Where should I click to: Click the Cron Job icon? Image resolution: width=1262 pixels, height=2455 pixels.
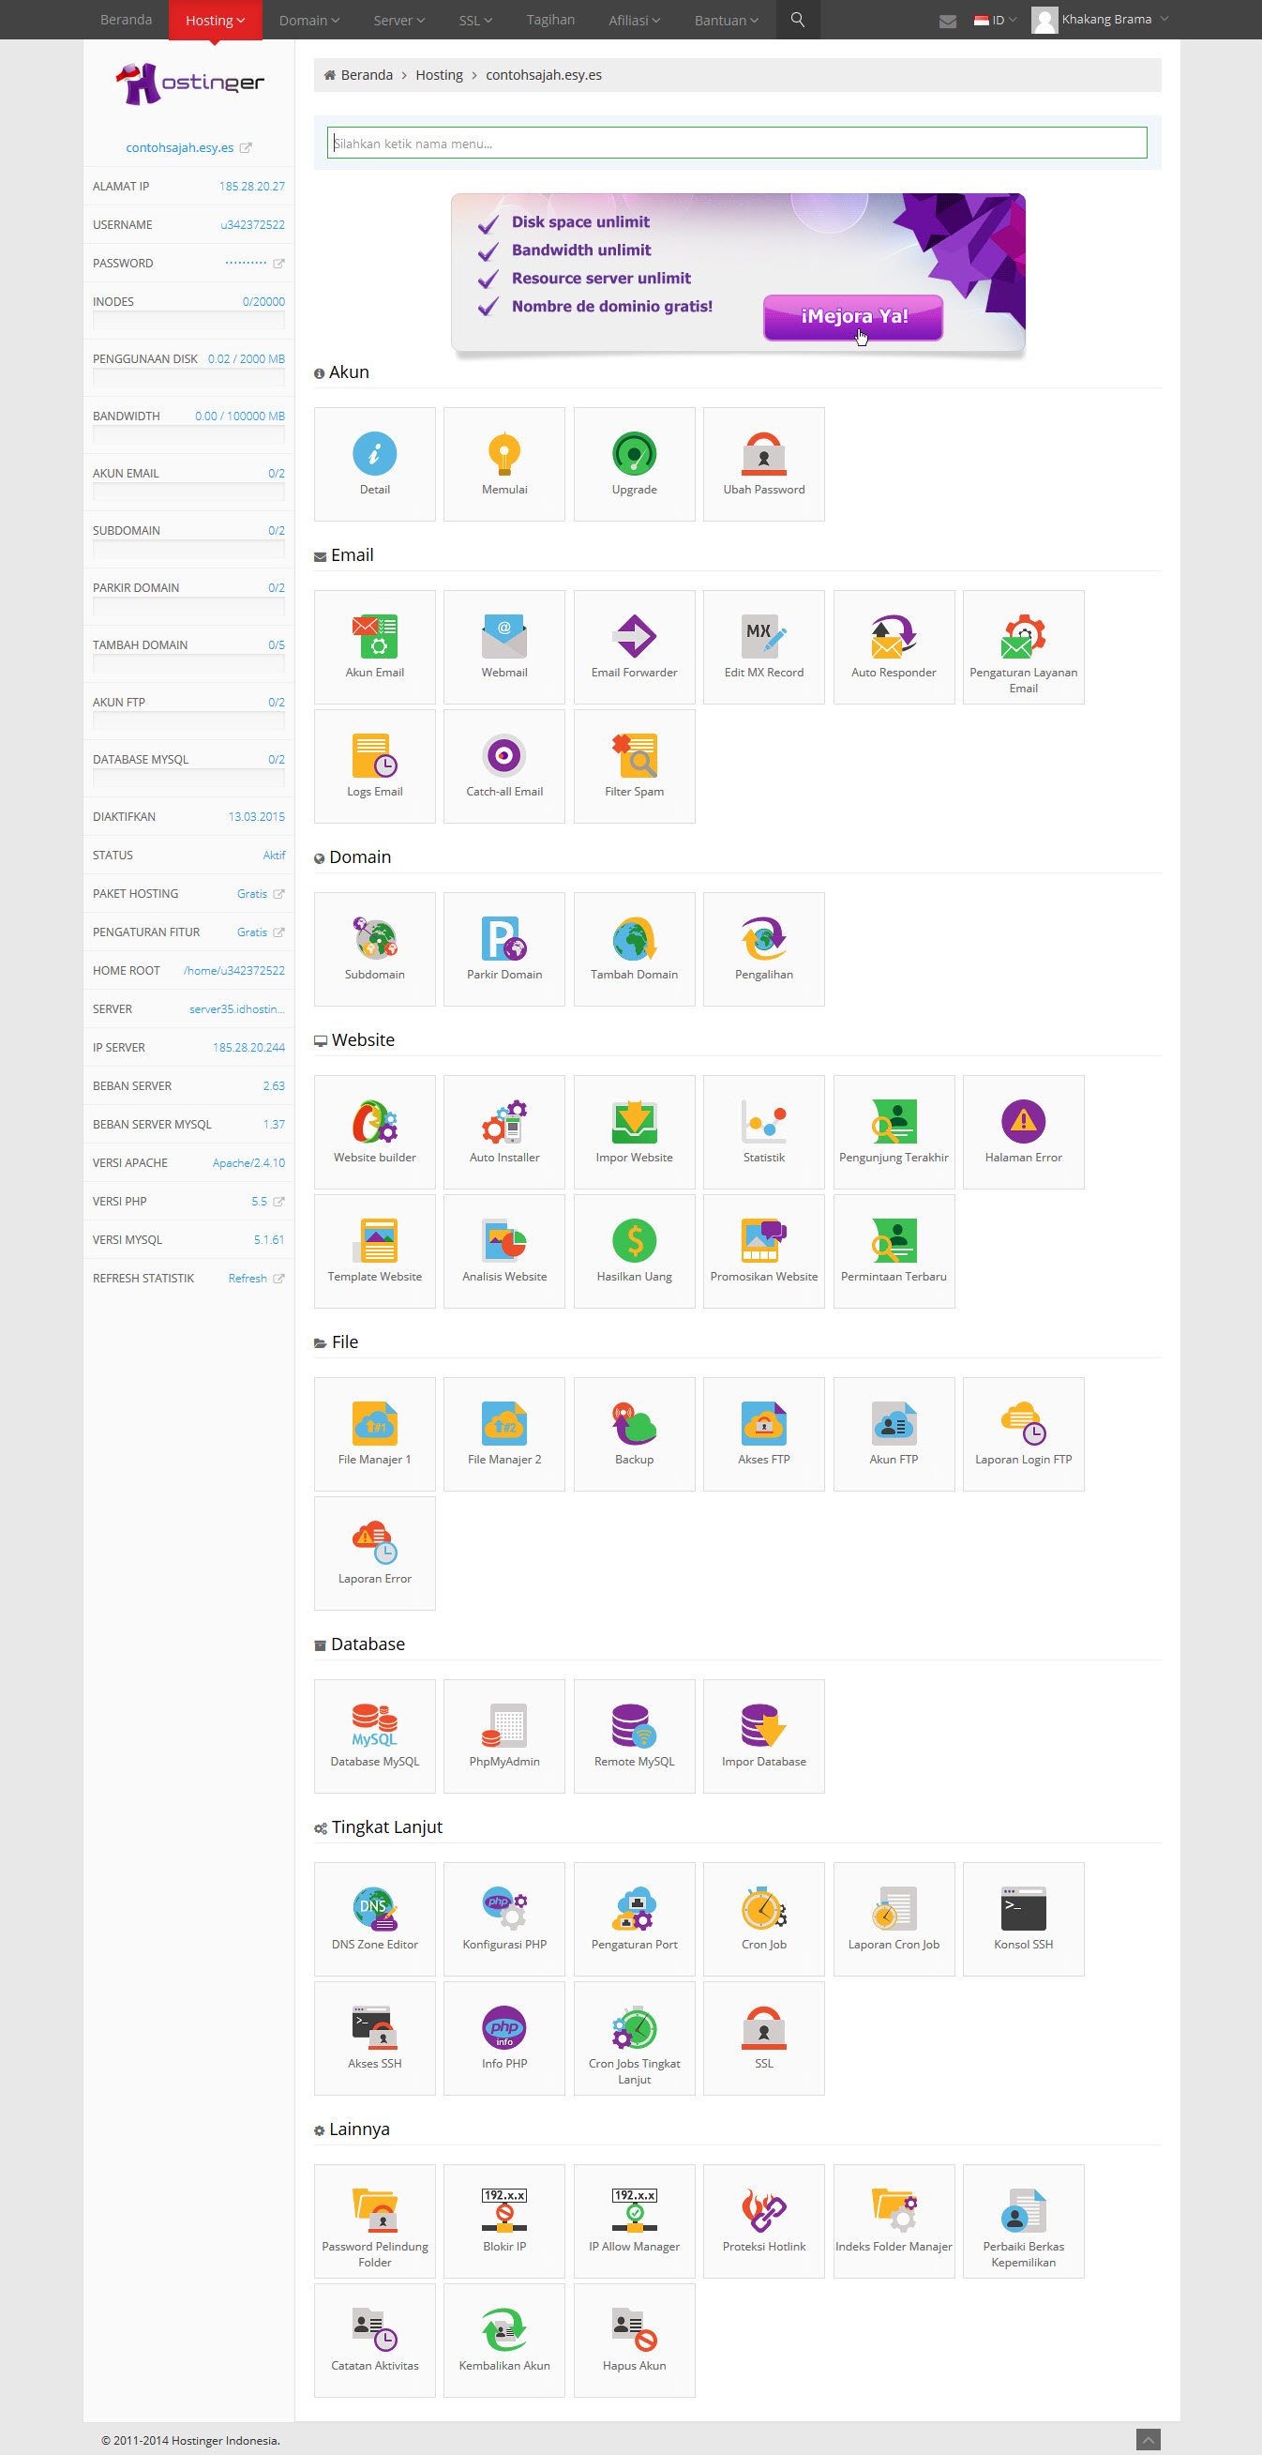pos(763,1917)
